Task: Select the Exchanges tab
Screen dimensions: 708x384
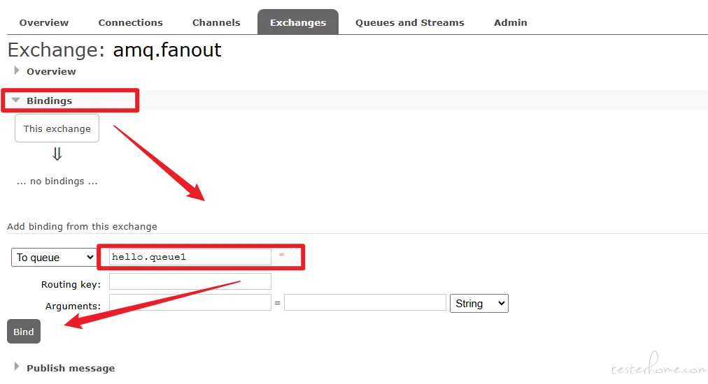Action: tap(298, 22)
